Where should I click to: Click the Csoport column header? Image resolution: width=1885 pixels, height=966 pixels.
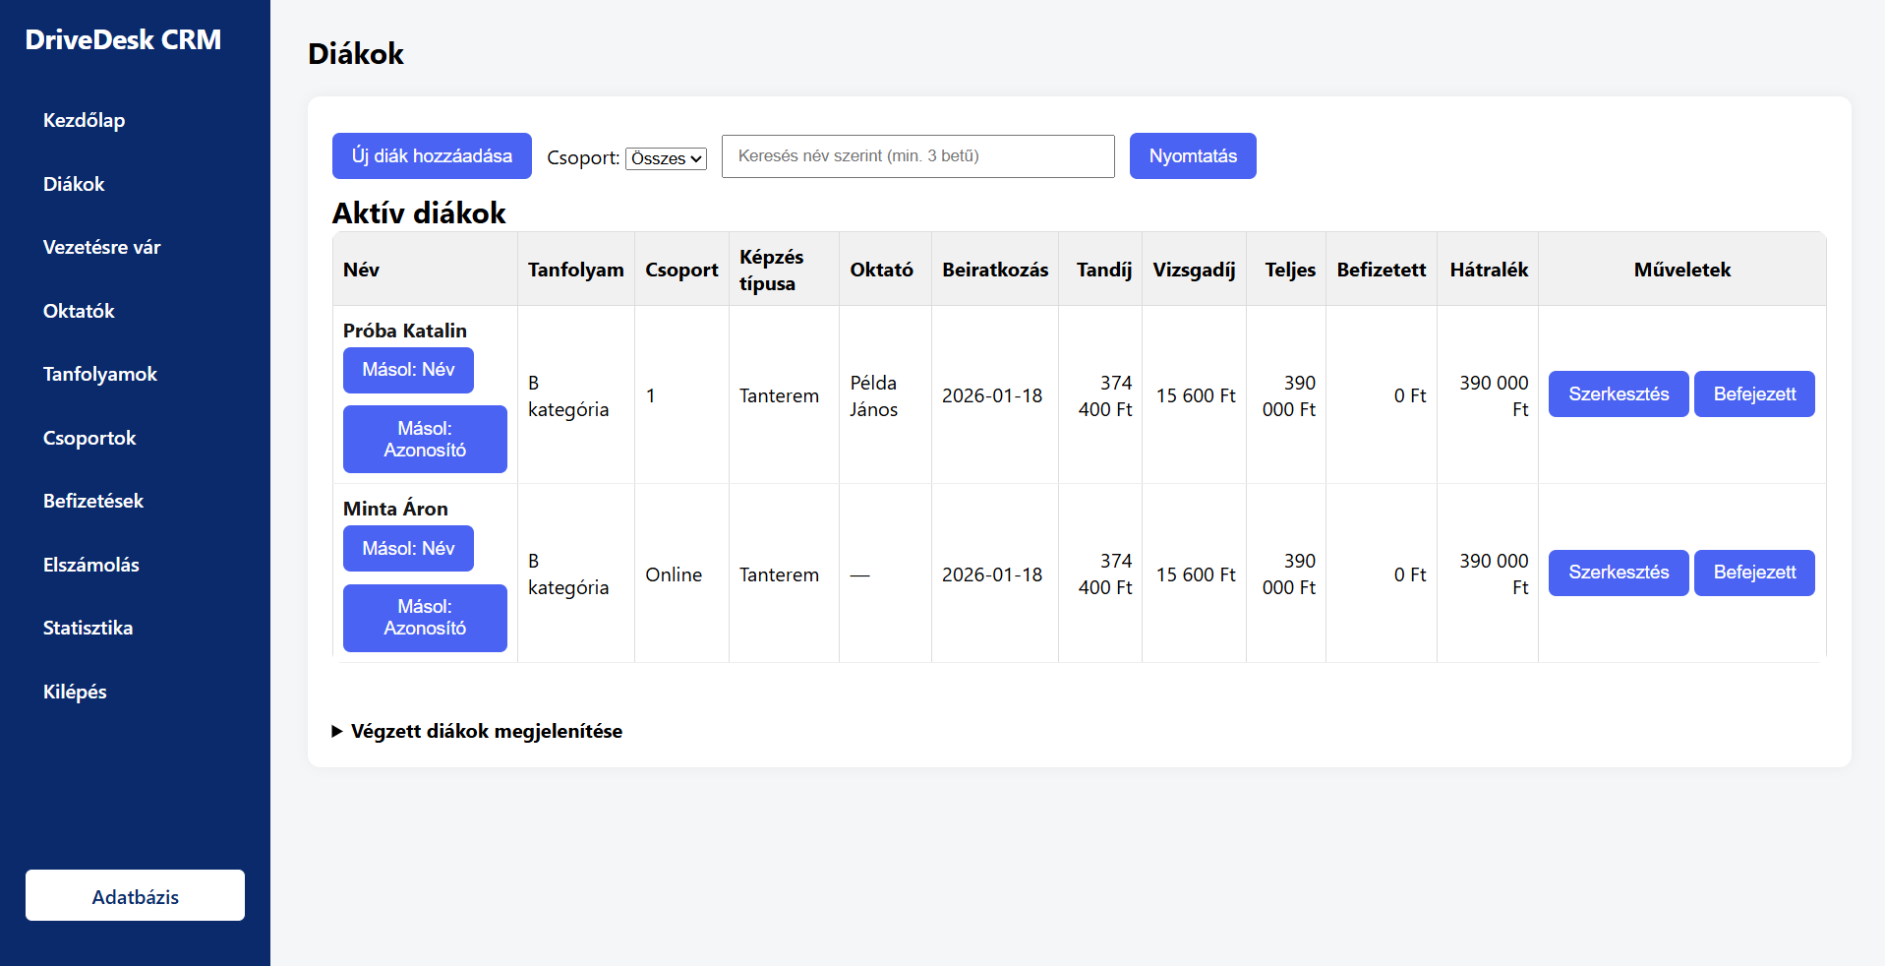click(x=681, y=270)
